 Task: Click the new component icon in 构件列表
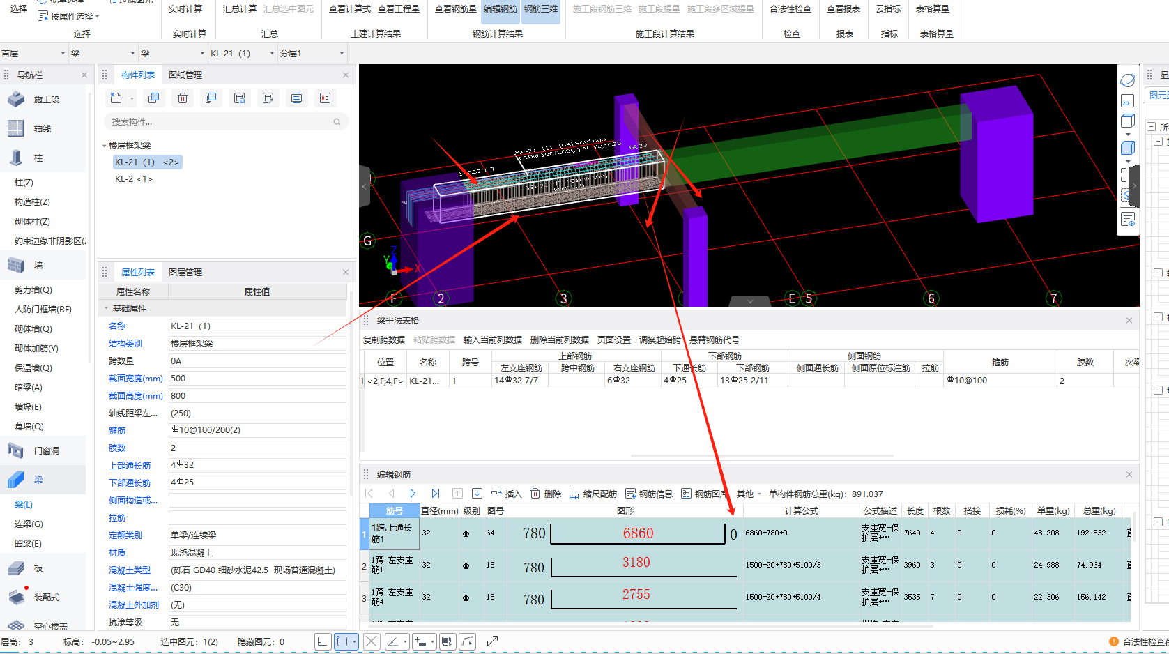[116, 98]
